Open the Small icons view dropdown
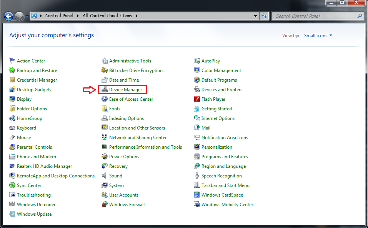The width and height of the screenshot is (368, 228). pyautogui.click(x=318, y=36)
